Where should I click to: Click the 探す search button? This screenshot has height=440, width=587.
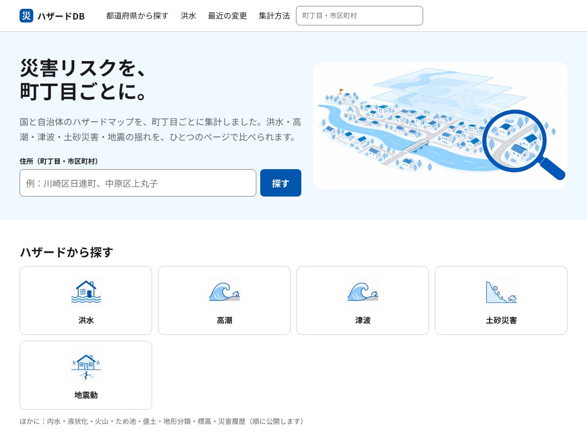(x=281, y=183)
